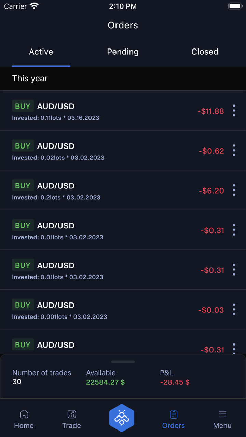Tap the blue hexagon center logo button
Viewport: 246px width, 437px height.
122,418
